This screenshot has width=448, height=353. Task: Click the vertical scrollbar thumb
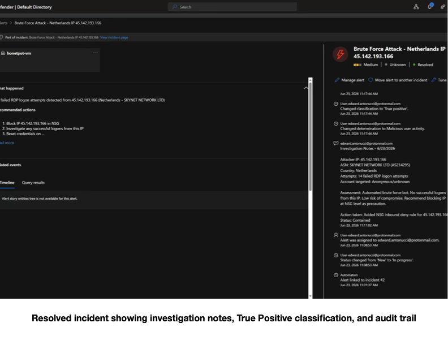(311, 137)
